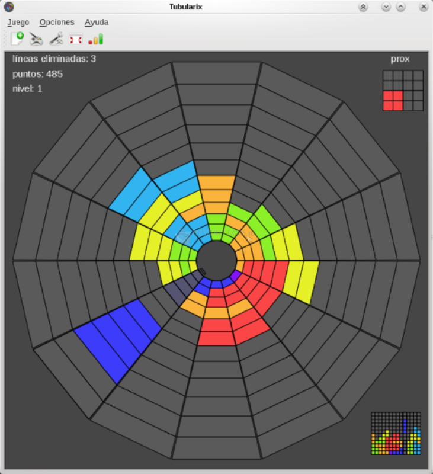Open the Tubularix window menu icon in the title bar
433x474 pixels.
click(x=9, y=7)
